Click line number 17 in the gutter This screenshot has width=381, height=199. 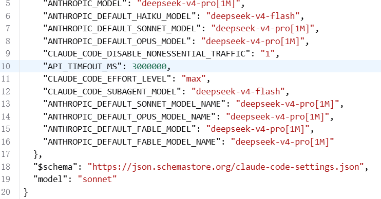(5, 154)
